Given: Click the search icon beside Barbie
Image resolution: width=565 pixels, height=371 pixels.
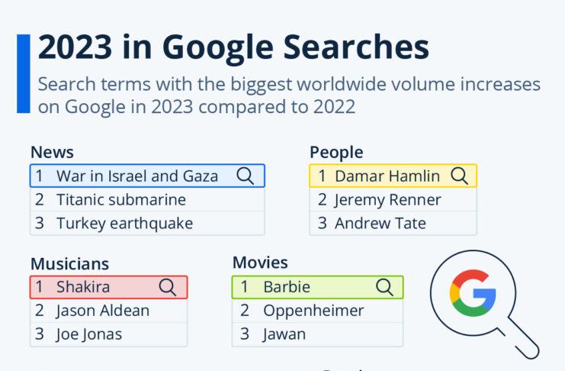Looking at the screenshot, I should pos(384,287).
